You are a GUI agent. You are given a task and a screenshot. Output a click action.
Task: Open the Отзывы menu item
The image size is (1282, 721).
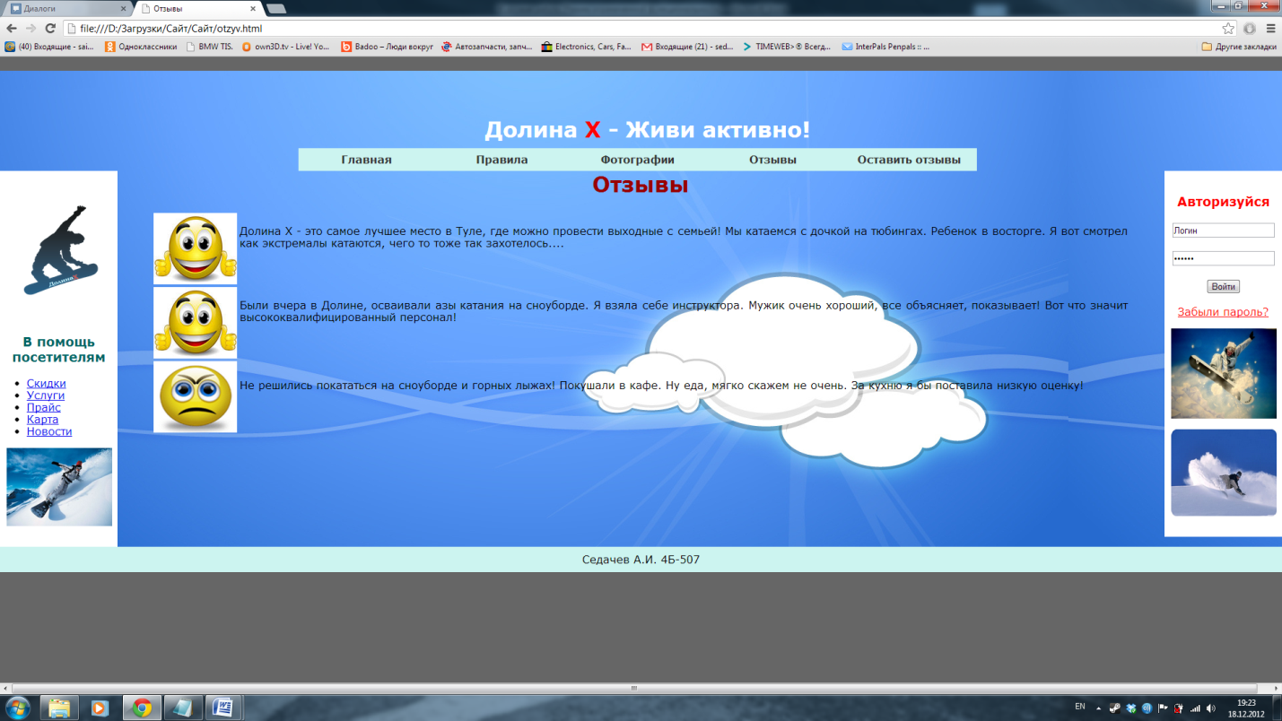[x=772, y=160]
